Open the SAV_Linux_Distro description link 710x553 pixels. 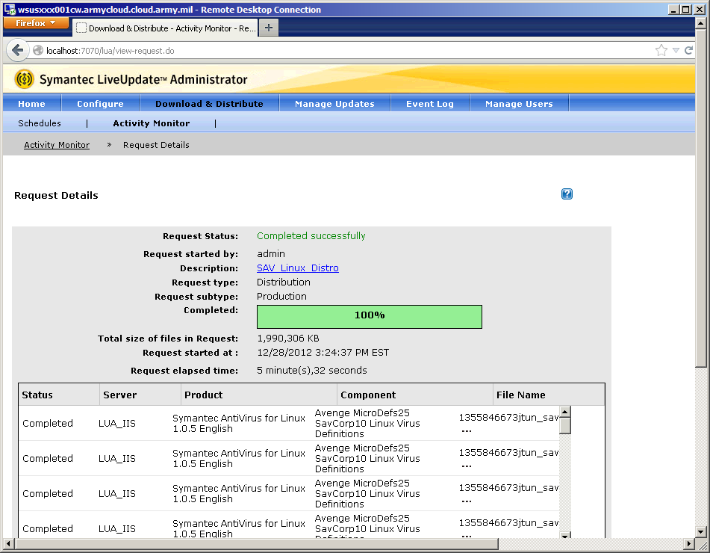point(297,268)
